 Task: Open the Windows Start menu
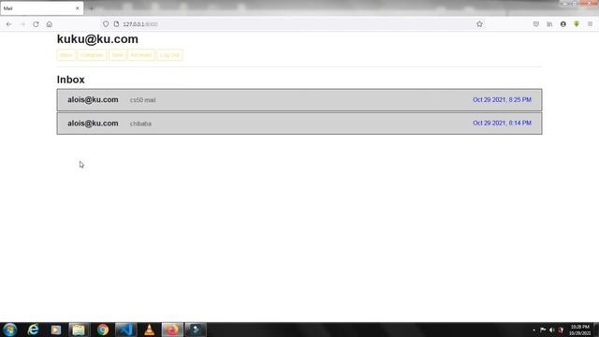click(10, 330)
